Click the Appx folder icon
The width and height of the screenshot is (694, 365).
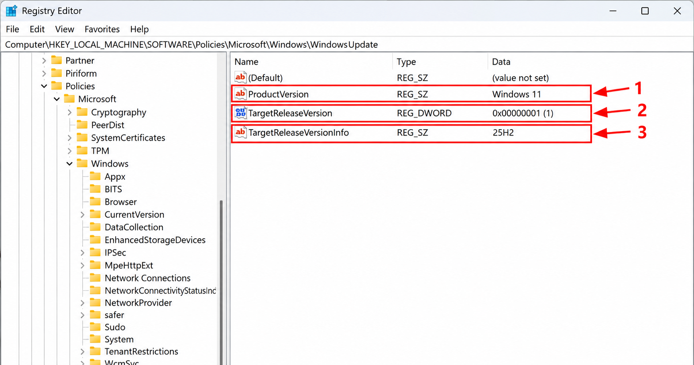(95, 176)
